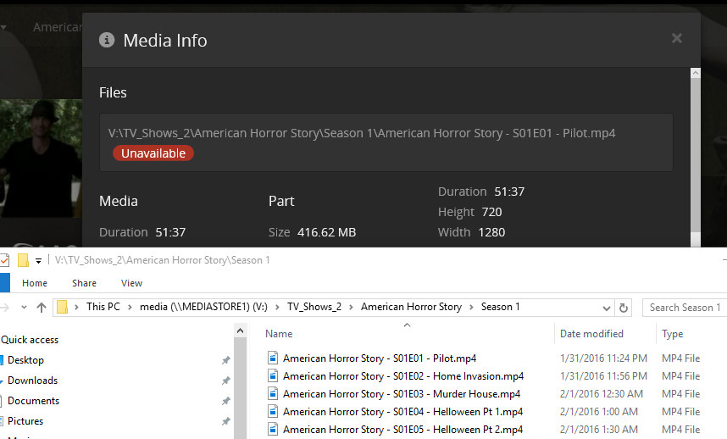Select TV_Shows_2 in the address breadcrumb
Viewport: 727px width, 439px height.
click(314, 307)
